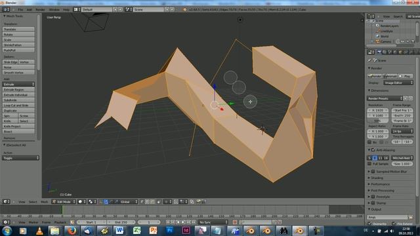This screenshot has width=420, height=236.
Task: Adjust the Resolution X 1920 field
Action: coord(378,110)
